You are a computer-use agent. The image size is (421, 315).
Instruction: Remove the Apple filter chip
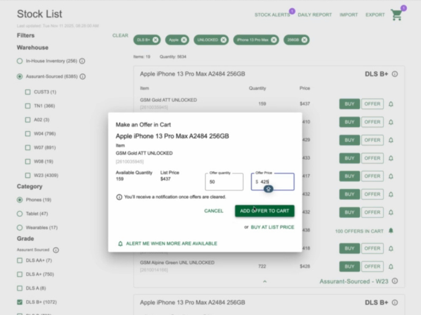pos(184,40)
